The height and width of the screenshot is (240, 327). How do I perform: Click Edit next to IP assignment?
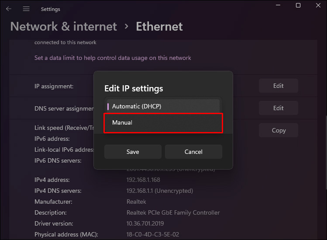pyautogui.click(x=278, y=86)
